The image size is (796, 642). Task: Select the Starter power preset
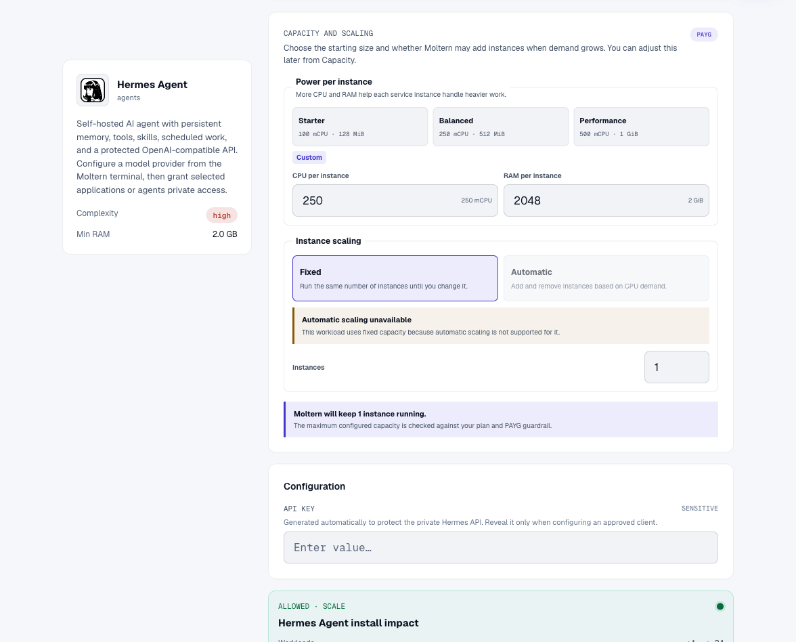pyautogui.click(x=360, y=127)
